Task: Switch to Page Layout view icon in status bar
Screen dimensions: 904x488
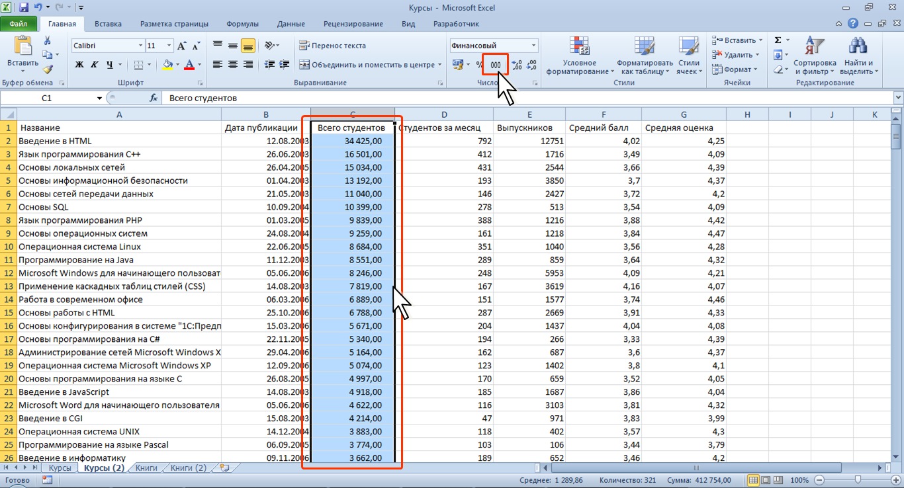Action: tap(766, 480)
